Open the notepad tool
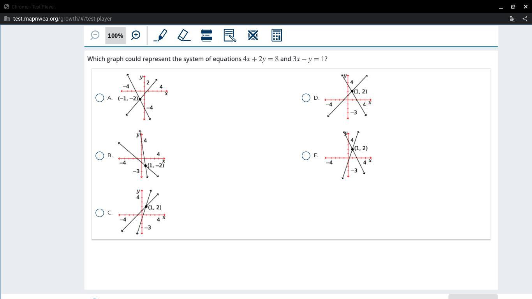Viewport: 532px width, 299px height. coord(230,35)
